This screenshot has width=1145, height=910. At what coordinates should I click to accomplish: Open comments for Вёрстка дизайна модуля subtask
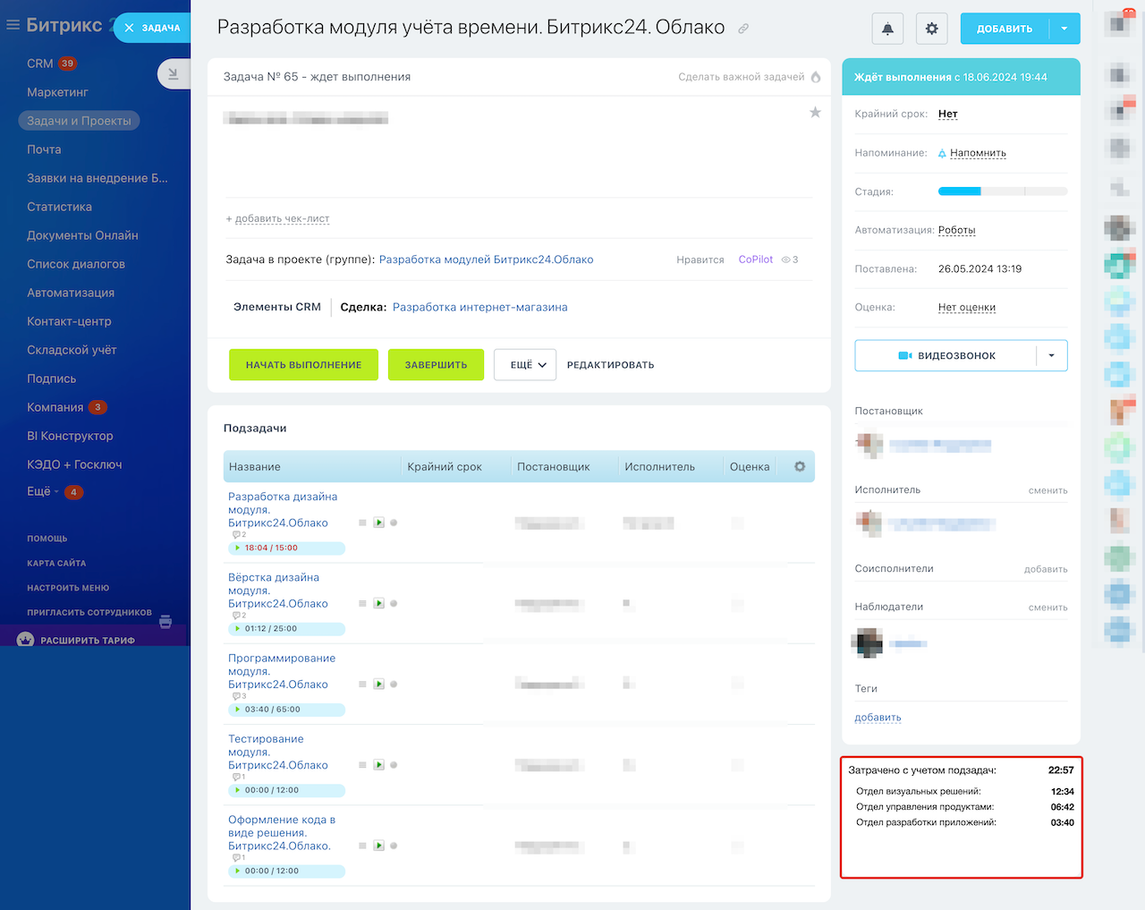coord(239,616)
